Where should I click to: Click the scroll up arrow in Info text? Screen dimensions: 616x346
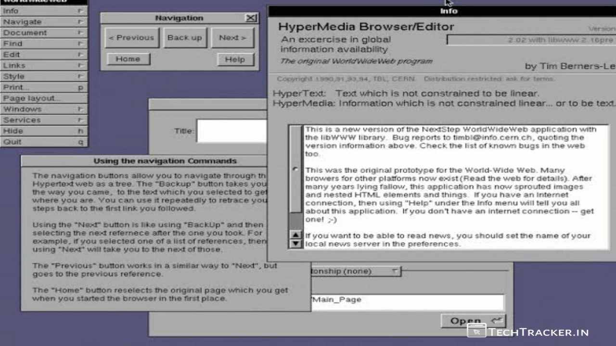point(295,235)
